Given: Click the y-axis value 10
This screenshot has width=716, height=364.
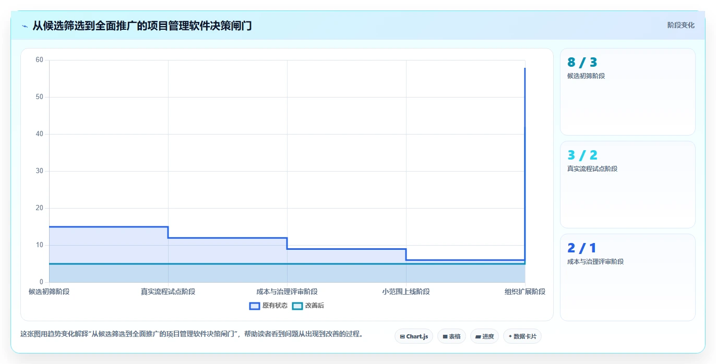Looking at the screenshot, I should click(x=39, y=245).
